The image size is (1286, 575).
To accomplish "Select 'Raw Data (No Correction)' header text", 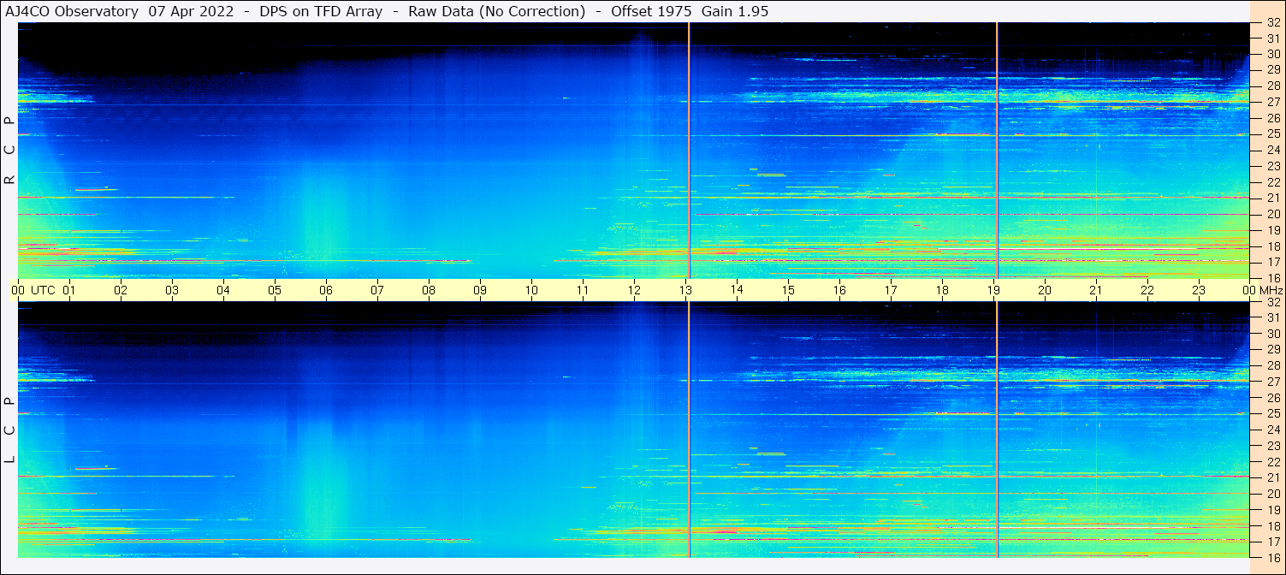I will coord(496,12).
